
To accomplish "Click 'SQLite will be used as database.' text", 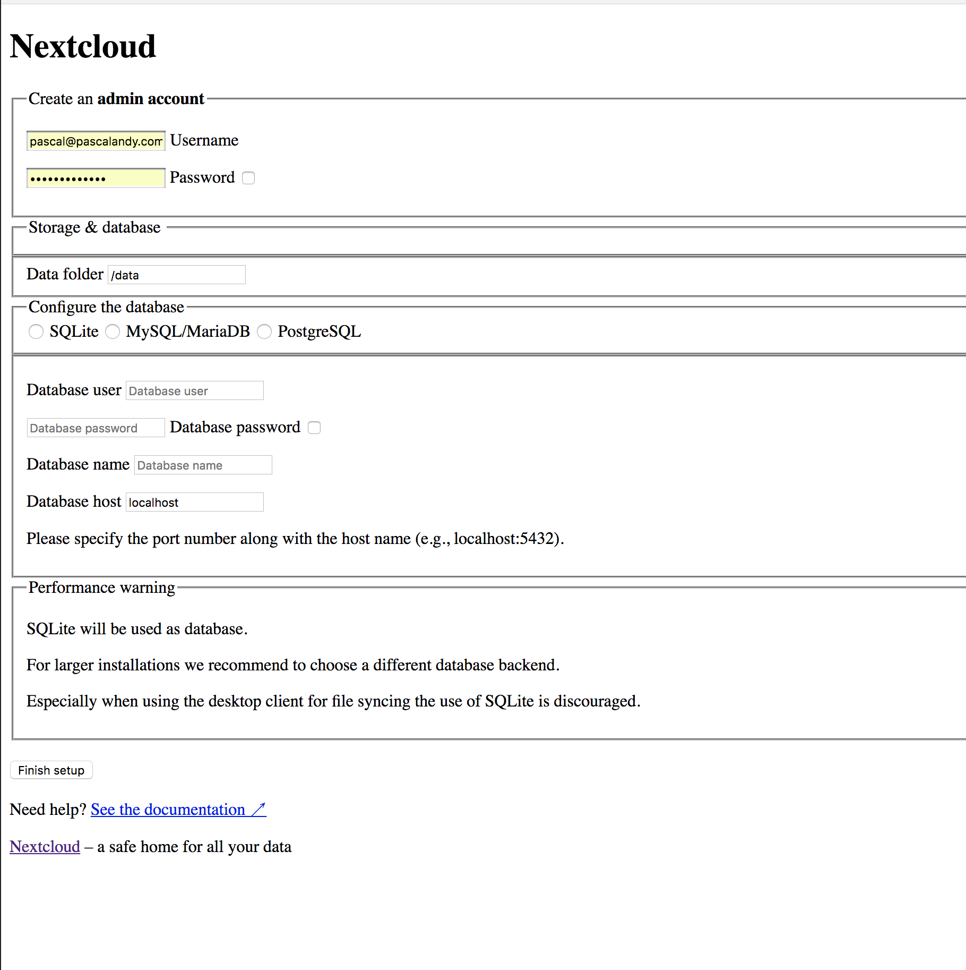I will [x=137, y=629].
